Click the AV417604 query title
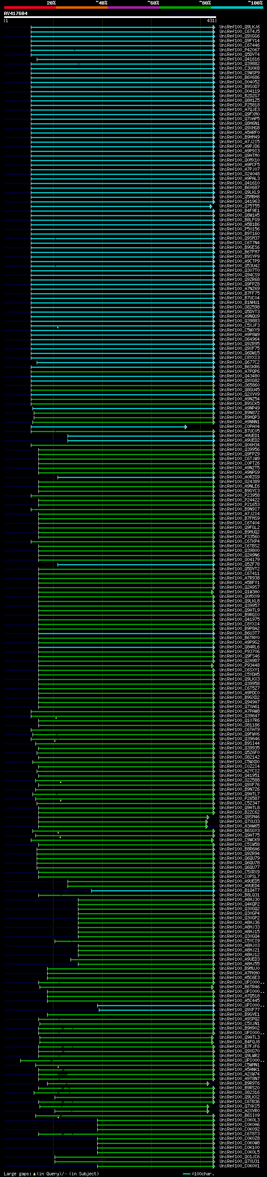The width and height of the screenshot is (267, 1177). 15,14
